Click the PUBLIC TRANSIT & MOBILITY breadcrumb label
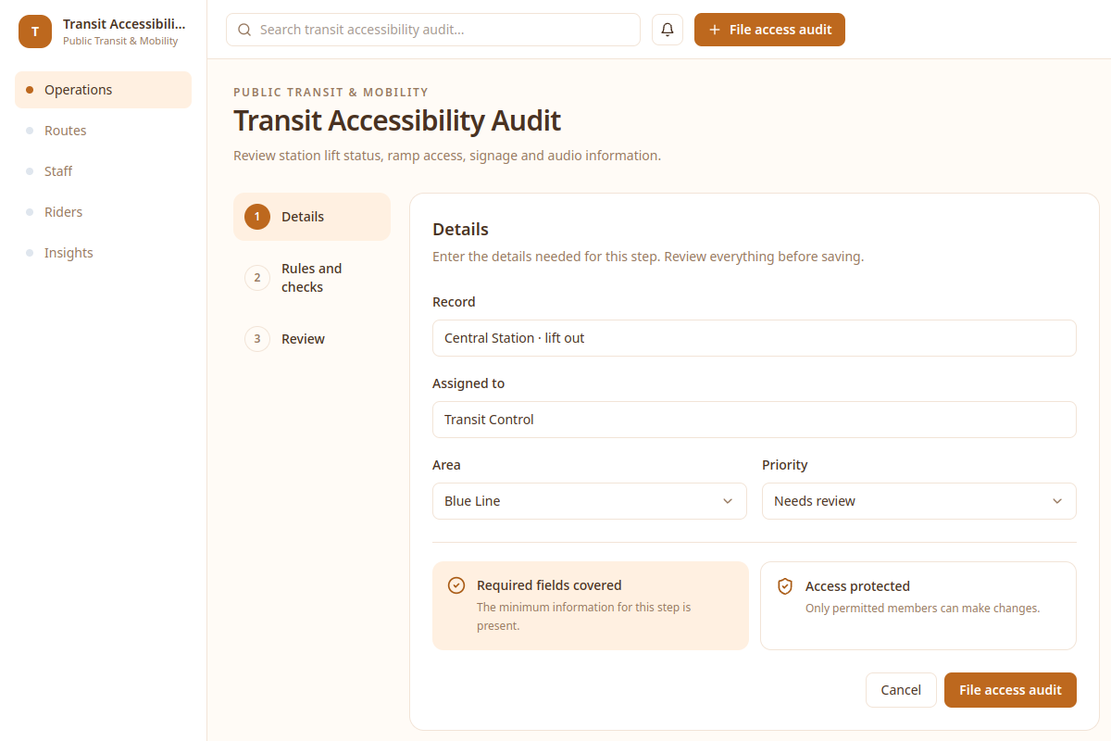Screen dimensions: 1111x741 point(331,93)
